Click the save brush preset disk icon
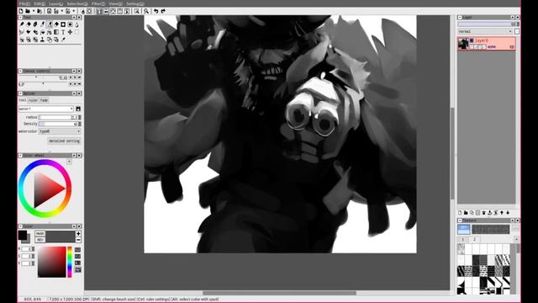Viewport: 538px width, 303px height. click(x=78, y=109)
